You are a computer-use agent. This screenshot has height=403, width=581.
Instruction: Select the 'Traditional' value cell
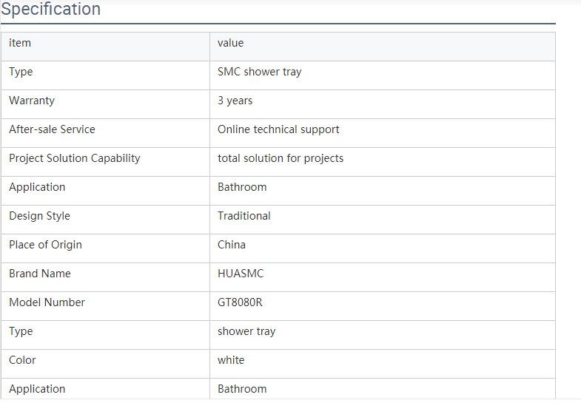point(383,220)
